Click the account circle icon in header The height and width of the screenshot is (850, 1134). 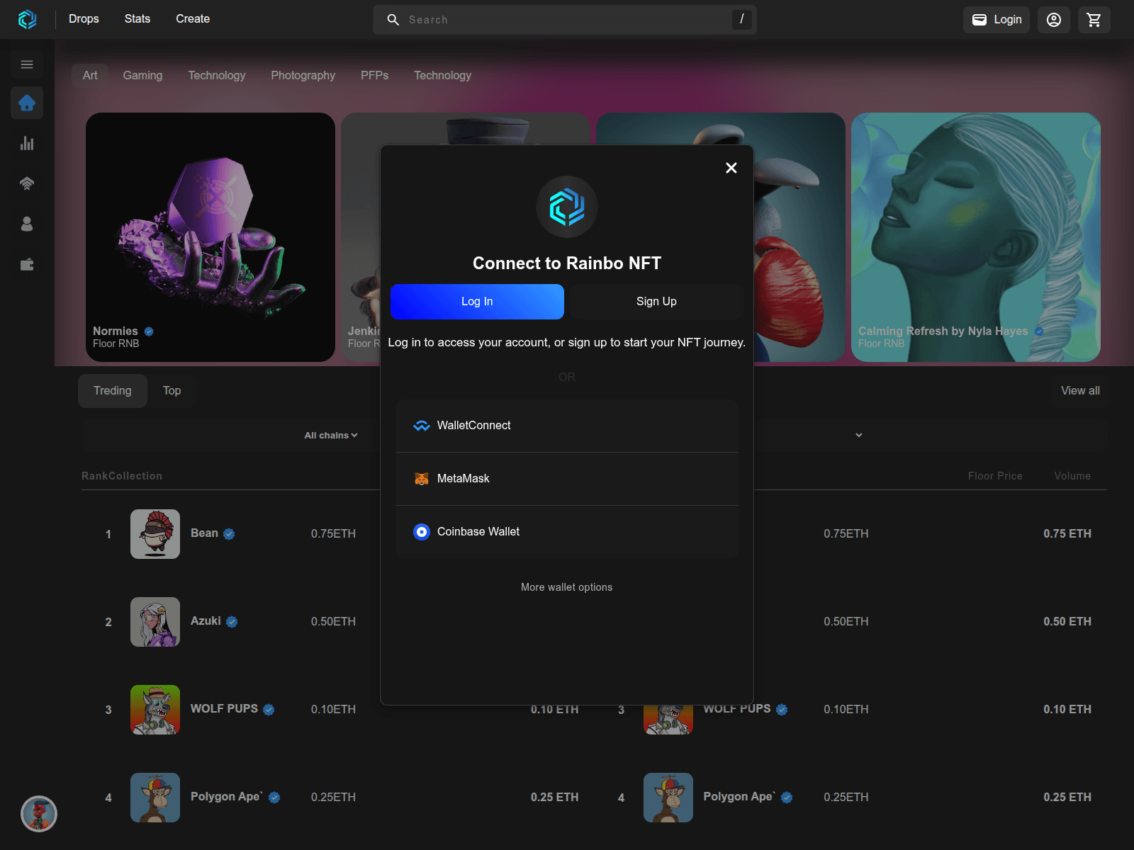click(1053, 20)
